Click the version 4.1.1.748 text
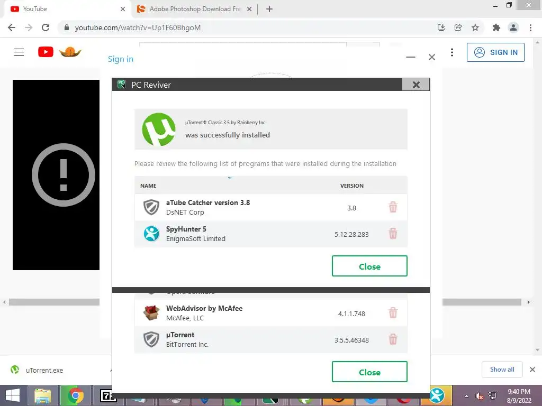 pos(351,314)
